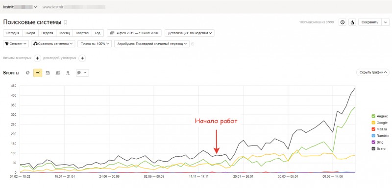
Task: Toggle the Mail.ru red legend swatch
Action: tap(373, 129)
